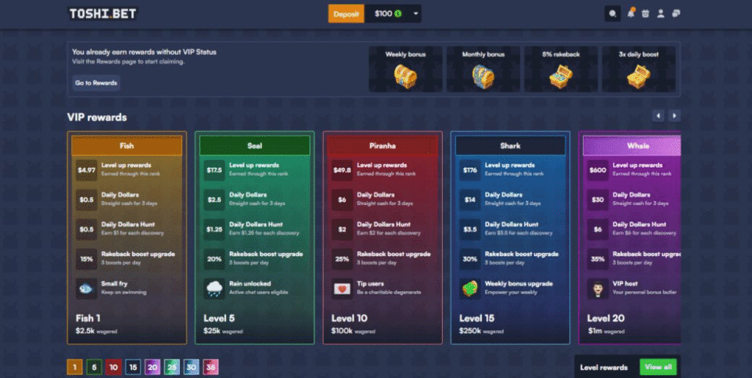Click the 3x daily boost chest
The width and height of the screenshot is (752, 378).
coord(637,76)
